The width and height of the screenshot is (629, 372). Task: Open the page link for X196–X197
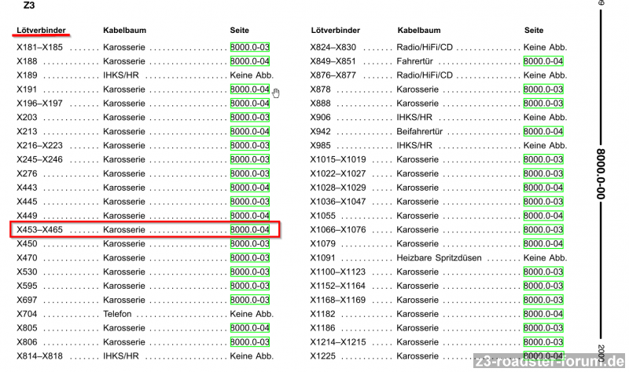250,104
